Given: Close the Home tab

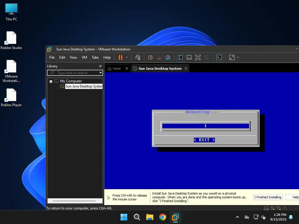Looking at the screenshot, I should click(127, 68).
